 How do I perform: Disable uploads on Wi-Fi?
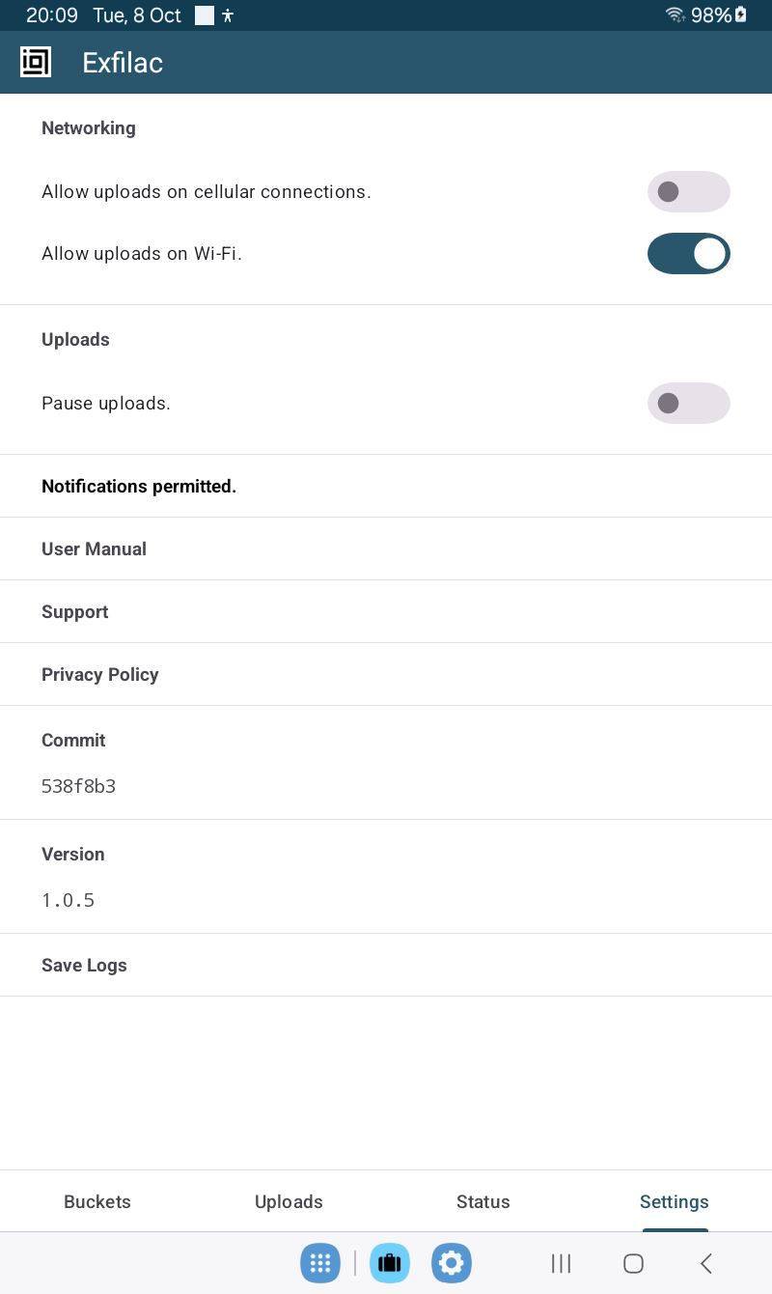click(688, 253)
